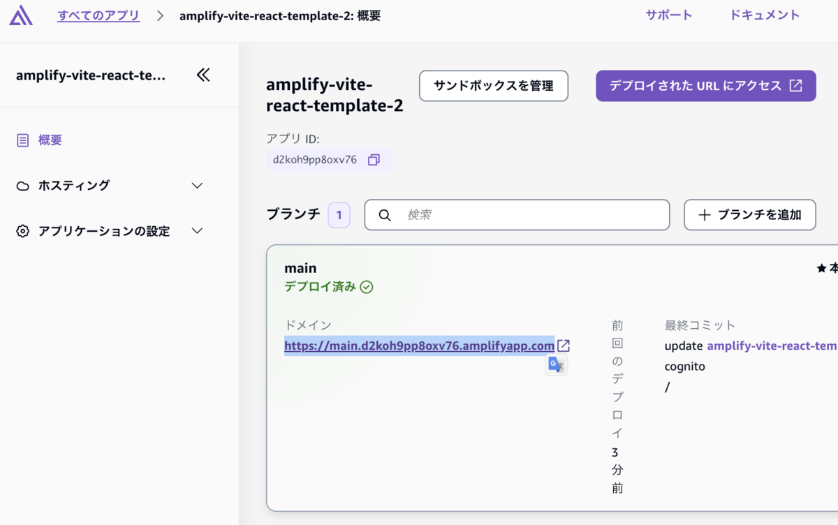The height and width of the screenshot is (525, 838).
Task: Open the ドキュメント link
Action: [765, 15]
